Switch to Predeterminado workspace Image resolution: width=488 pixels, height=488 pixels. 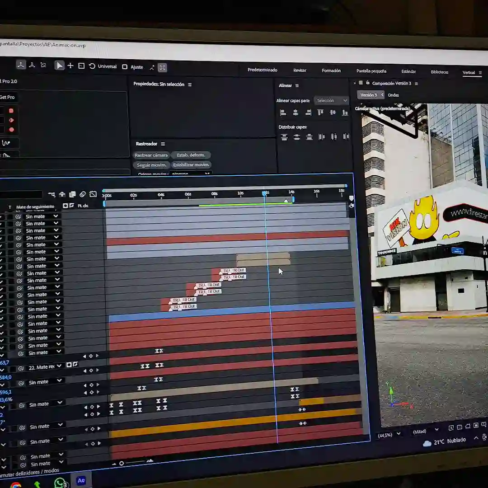(x=263, y=70)
